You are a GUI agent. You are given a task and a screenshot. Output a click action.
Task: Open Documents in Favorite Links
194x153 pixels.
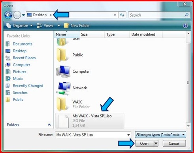pyautogui.click(x=23, y=44)
